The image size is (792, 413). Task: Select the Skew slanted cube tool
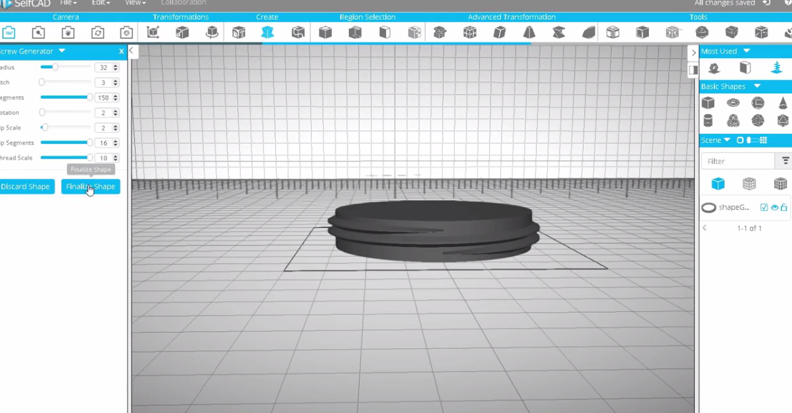pyautogui.click(x=499, y=33)
